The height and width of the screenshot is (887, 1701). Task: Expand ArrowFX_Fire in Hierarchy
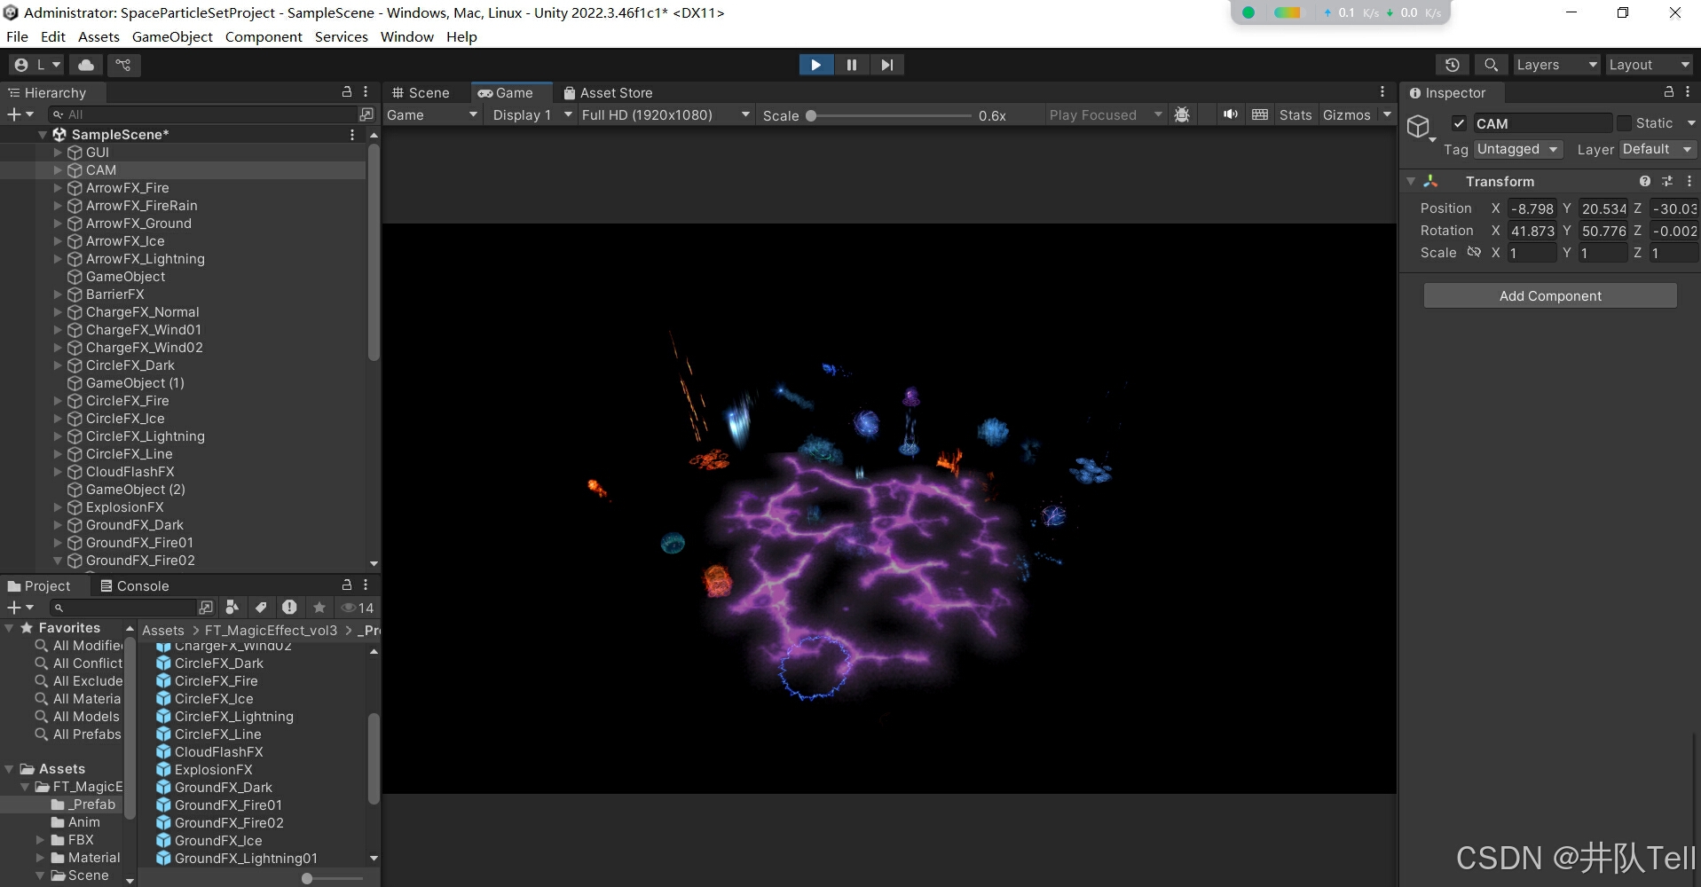coord(58,188)
